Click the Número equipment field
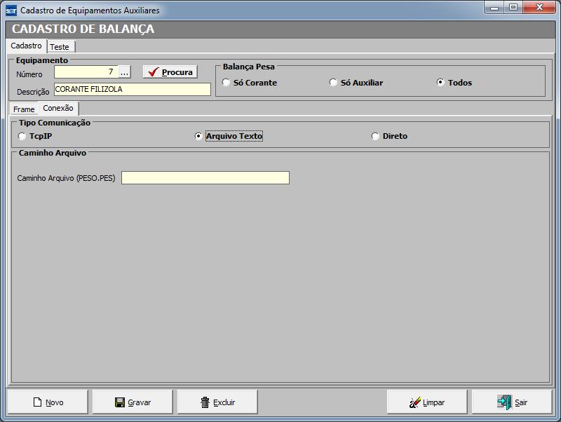This screenshot has width=561, height=422. pyautogui.click(x=85, y=72)
